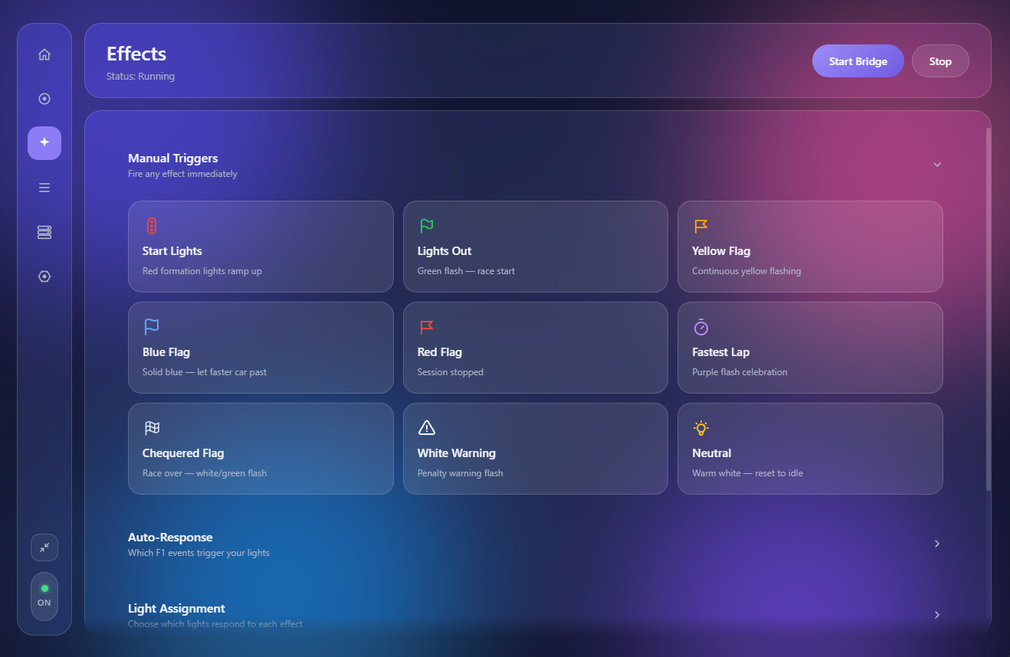
Task: Click the red flag icon
Action: (427, 327)
